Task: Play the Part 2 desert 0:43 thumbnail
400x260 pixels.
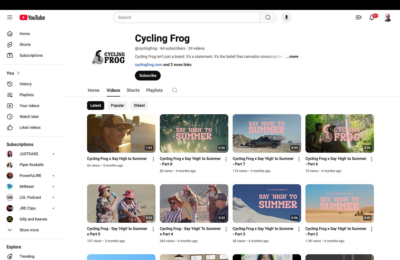Action: coord(340,203)
